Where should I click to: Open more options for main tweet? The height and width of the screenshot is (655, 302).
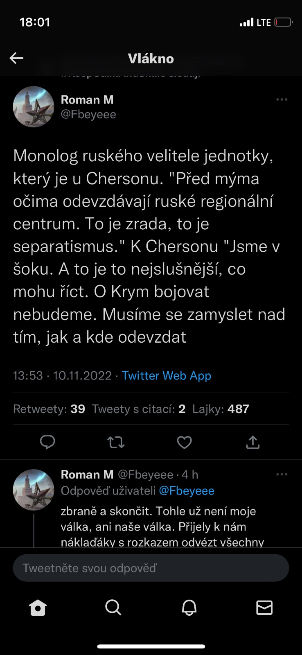click(282, 100)
